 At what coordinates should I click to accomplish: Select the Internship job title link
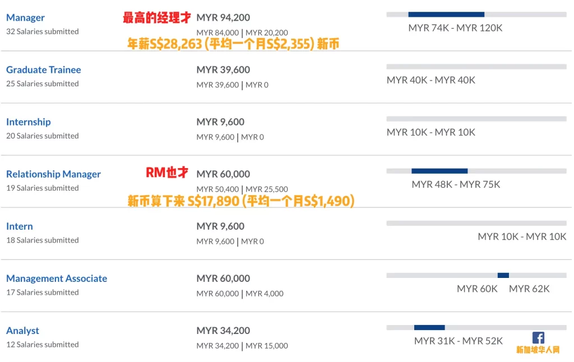pyautogui.click(x=28, y=122)
